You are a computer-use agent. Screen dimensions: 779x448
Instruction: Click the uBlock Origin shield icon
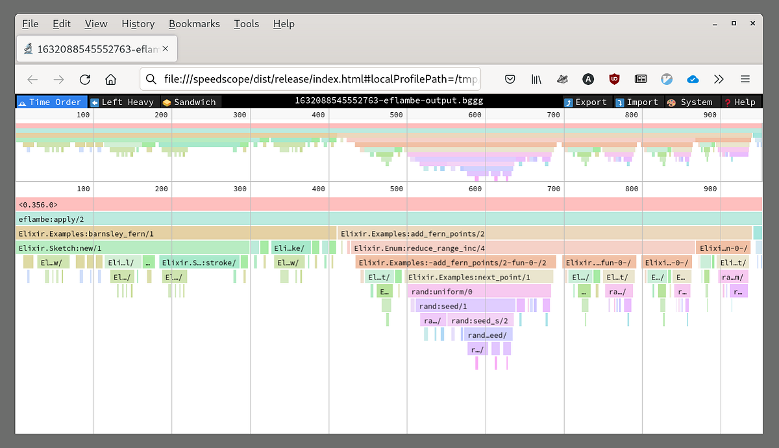click(x=614, y=79)
